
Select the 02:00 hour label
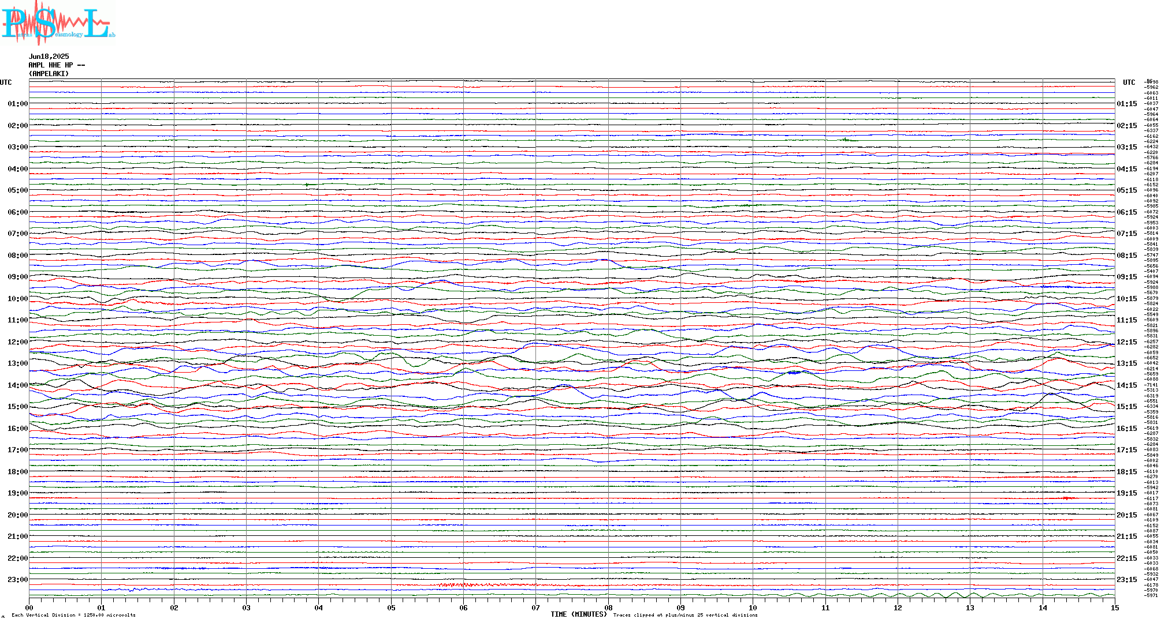pyautogui.click(x=18, y=126)
